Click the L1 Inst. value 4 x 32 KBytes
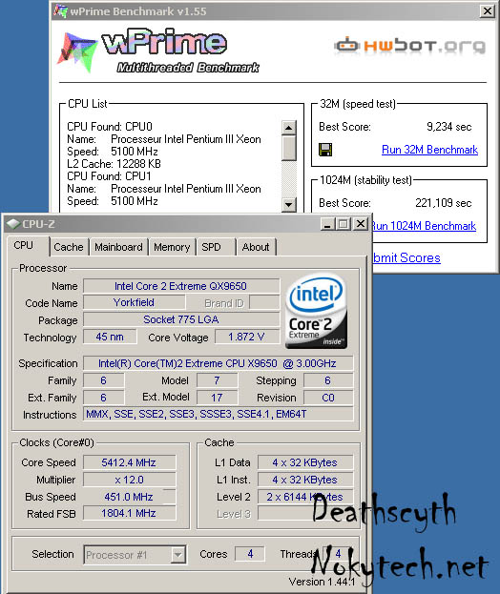 click(x=305, y=480)
